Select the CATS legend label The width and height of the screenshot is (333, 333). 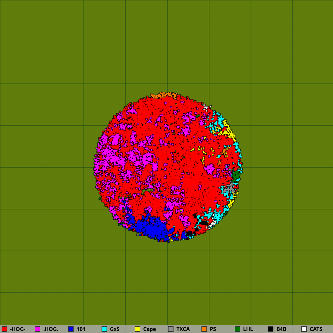(x=316, y=329)
